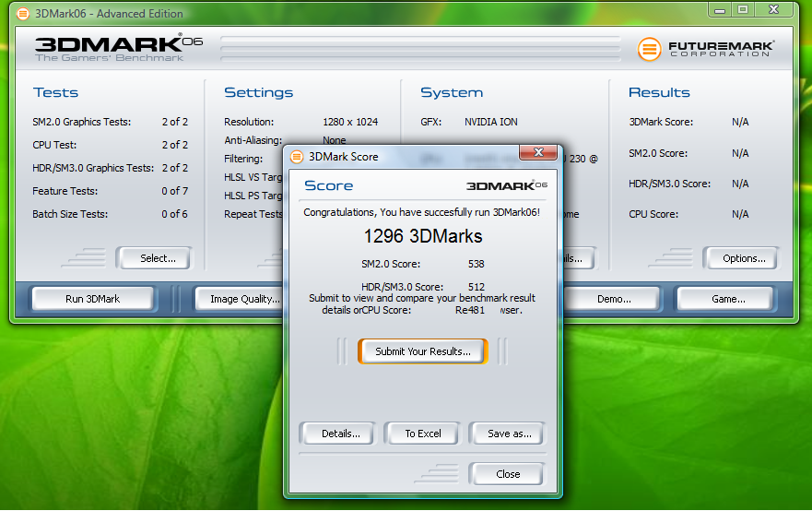The width and height of the screenshot is (812, 511).
Task: Click Results HDR/SM3.0 Score N/A value
Action: tap(740, 184)
